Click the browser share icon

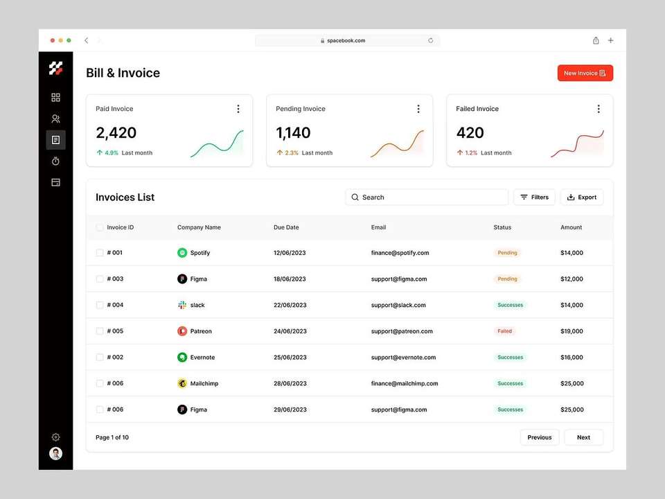click(596, 40)
